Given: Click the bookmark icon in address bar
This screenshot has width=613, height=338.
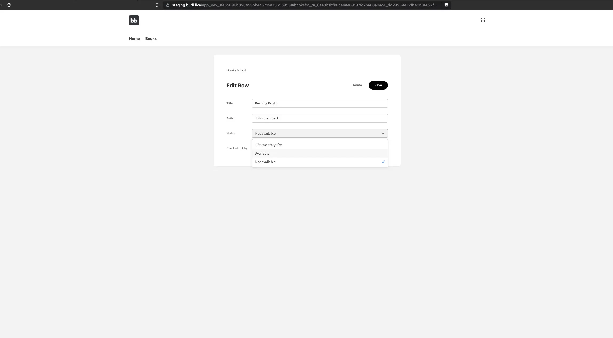Looking at the screenshot, I should (157, 5).
